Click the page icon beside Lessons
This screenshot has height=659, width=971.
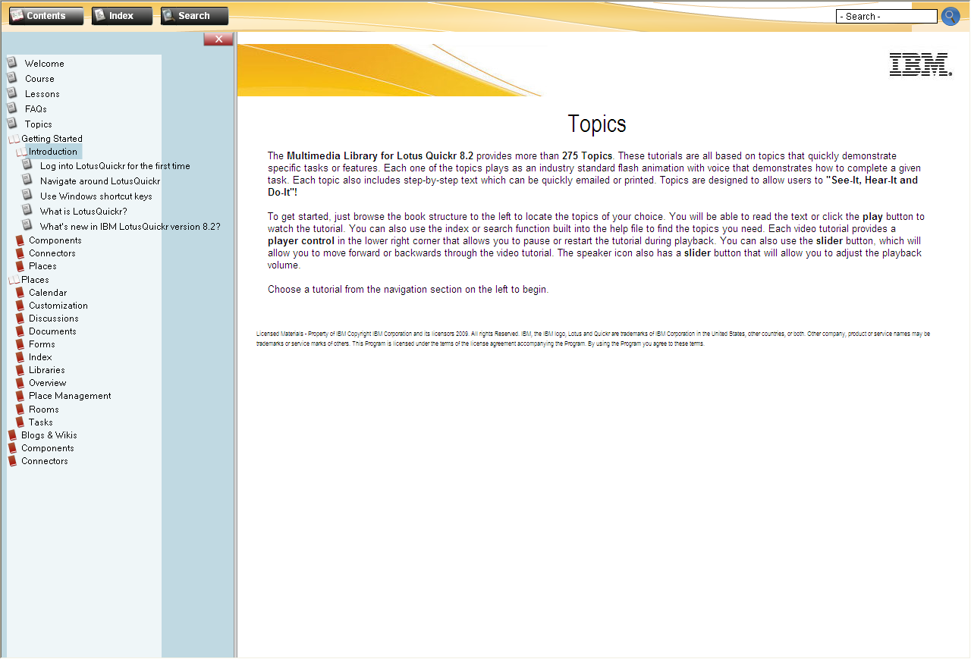point(12,93)
